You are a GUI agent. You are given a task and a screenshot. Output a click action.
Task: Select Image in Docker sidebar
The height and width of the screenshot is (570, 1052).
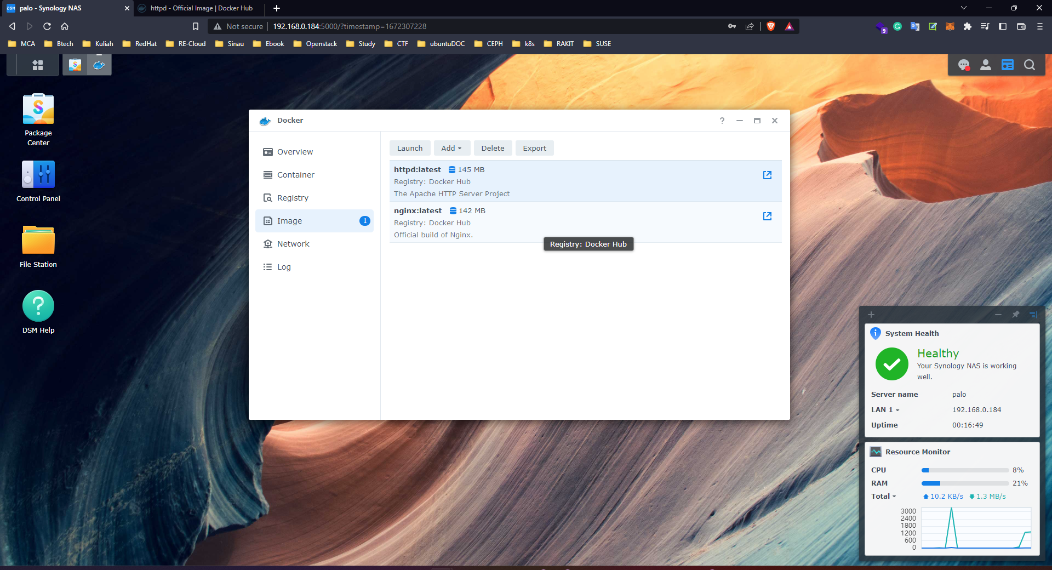pyautogui.click(x=315, y=221)
